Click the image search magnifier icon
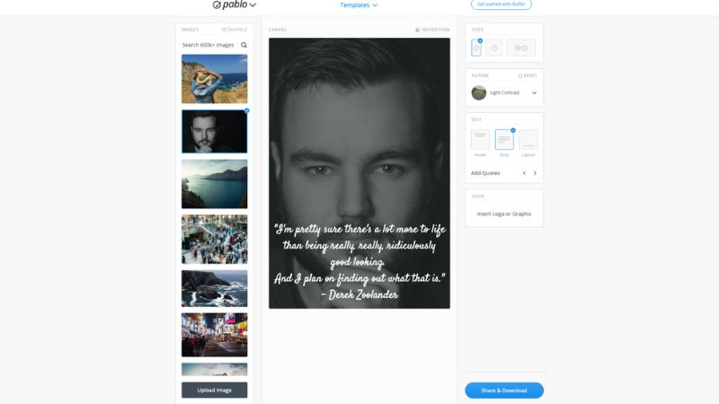This screenshot has width=719, height=404. pyautogui.click(x=244, y=45)
